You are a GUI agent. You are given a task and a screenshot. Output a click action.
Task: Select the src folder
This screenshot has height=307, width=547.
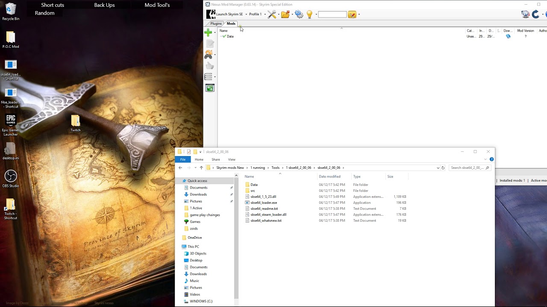(253, 191)
